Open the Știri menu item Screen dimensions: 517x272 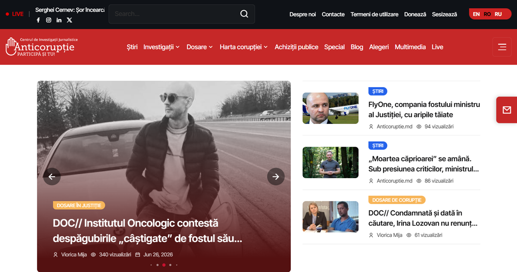(x=132, y=47)
